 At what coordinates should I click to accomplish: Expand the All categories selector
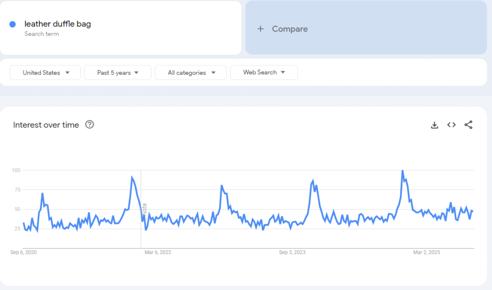[190, 72]
